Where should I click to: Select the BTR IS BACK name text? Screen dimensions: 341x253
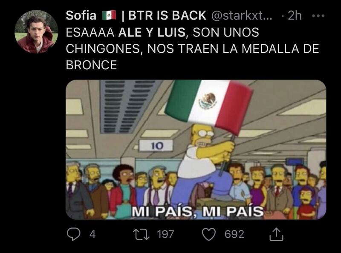pos(167,16)
